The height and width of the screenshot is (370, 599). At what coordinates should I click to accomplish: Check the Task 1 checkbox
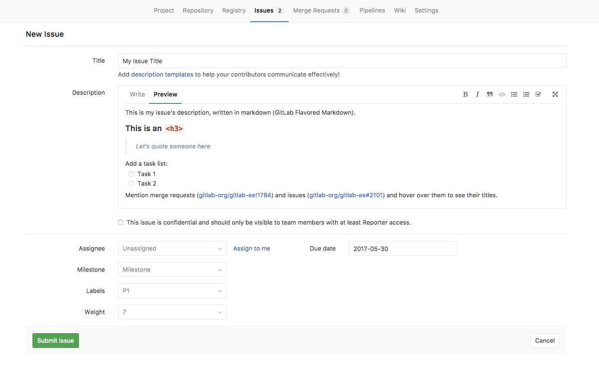(x=131, y=174)
